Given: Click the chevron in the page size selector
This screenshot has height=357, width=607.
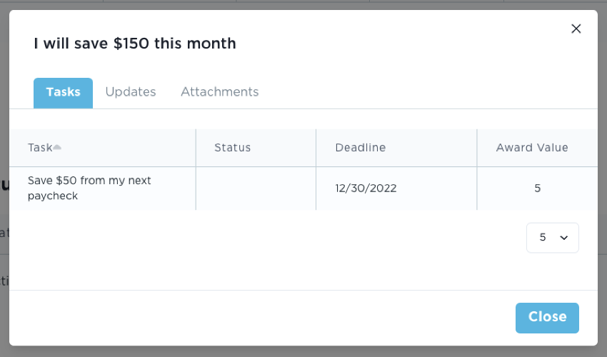Looking at the screenshot, I should [x=564, y=238].
